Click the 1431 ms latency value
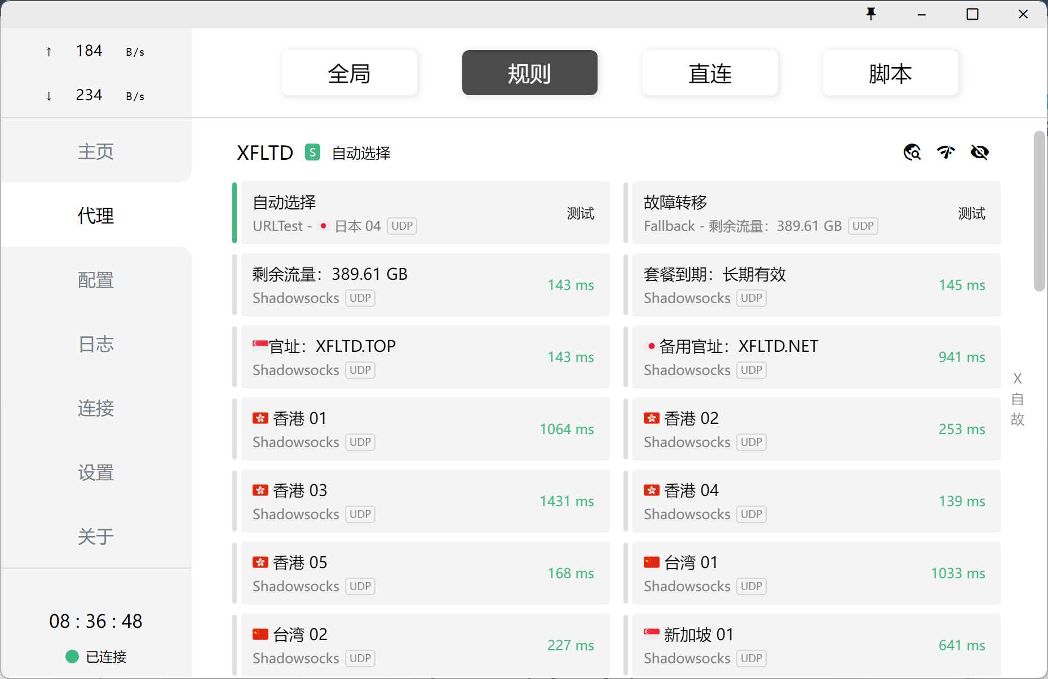The width and height of the screenshot is (1048, 679). tap(567, 501)
